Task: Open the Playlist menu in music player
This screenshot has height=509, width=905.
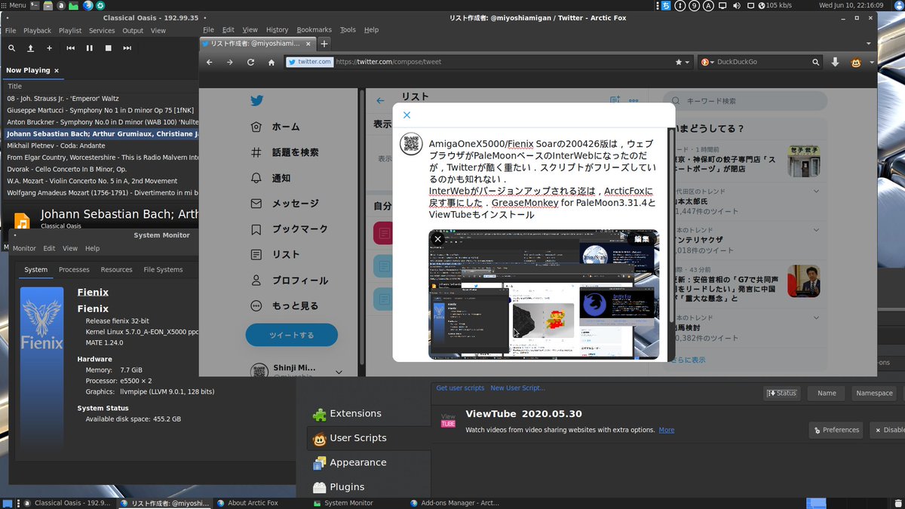Action: 70,31
